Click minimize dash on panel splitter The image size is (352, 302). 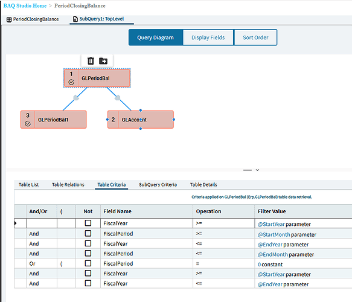tap(248, 170)
